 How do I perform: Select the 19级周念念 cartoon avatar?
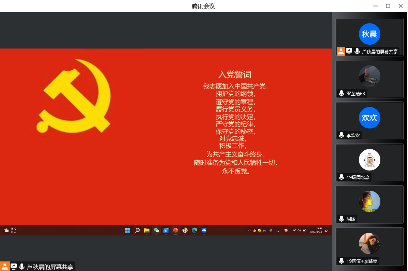click(x=369, y=160)
